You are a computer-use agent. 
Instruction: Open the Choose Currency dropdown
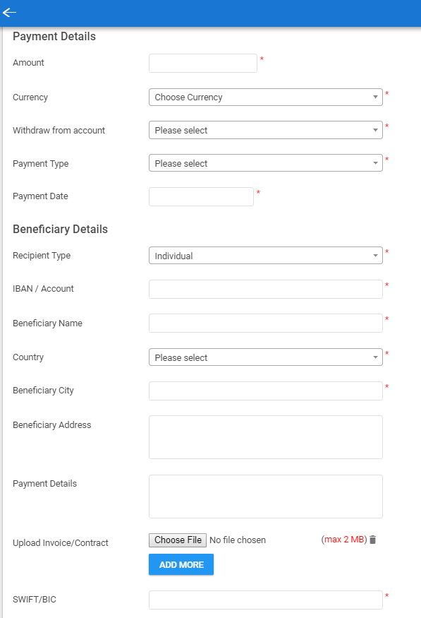click(x=266, y=97)
